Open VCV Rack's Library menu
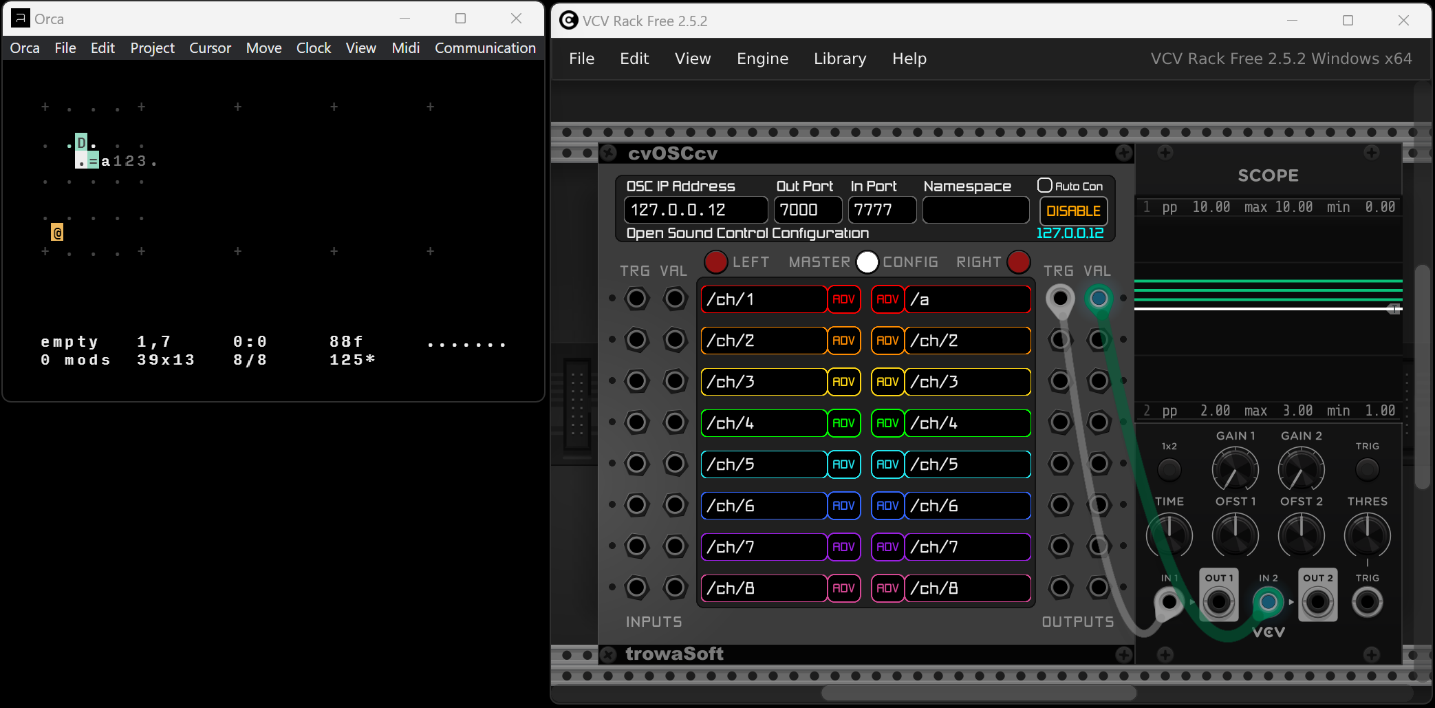 click(840, 58)
